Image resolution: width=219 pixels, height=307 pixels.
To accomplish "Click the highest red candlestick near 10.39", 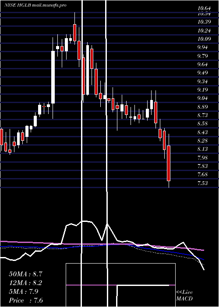I will click(x=74, y=33).
